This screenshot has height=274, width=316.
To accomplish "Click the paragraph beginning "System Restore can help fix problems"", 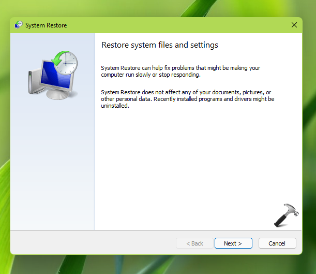I will click(x=180, y=71).
